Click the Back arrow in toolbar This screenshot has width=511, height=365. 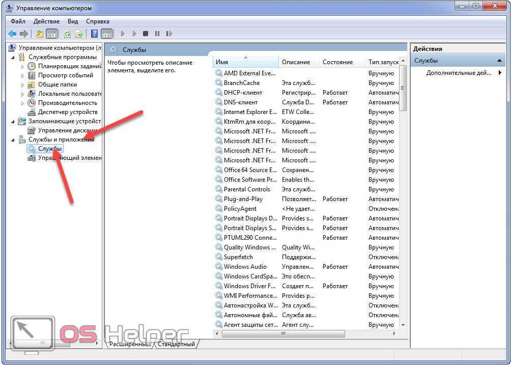point(12,34)
